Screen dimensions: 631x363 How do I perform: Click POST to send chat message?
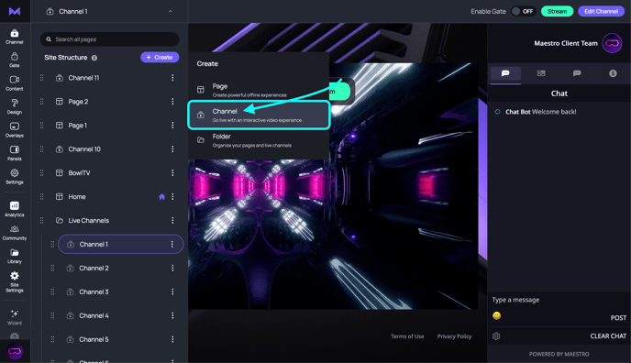(x=618, y=317)
